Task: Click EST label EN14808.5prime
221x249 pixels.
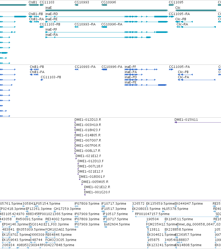Action: click(x=188, y=245)
